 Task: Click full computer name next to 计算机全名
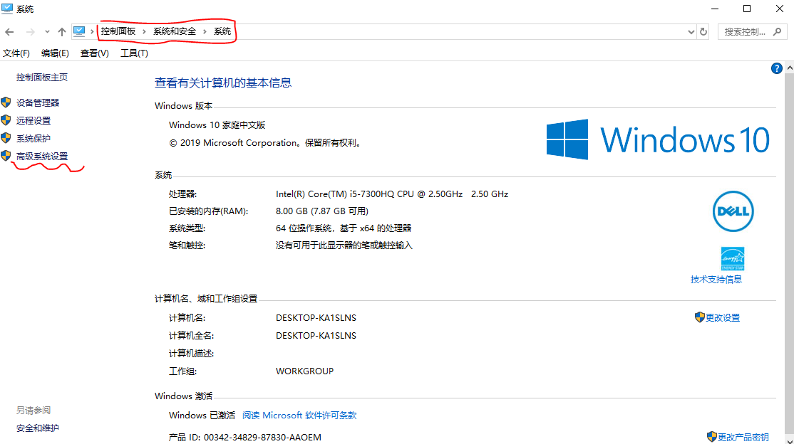(x=316, y=335)
